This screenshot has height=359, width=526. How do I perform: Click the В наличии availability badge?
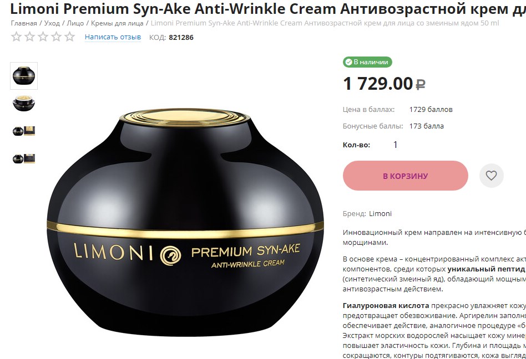coord(367,62)
